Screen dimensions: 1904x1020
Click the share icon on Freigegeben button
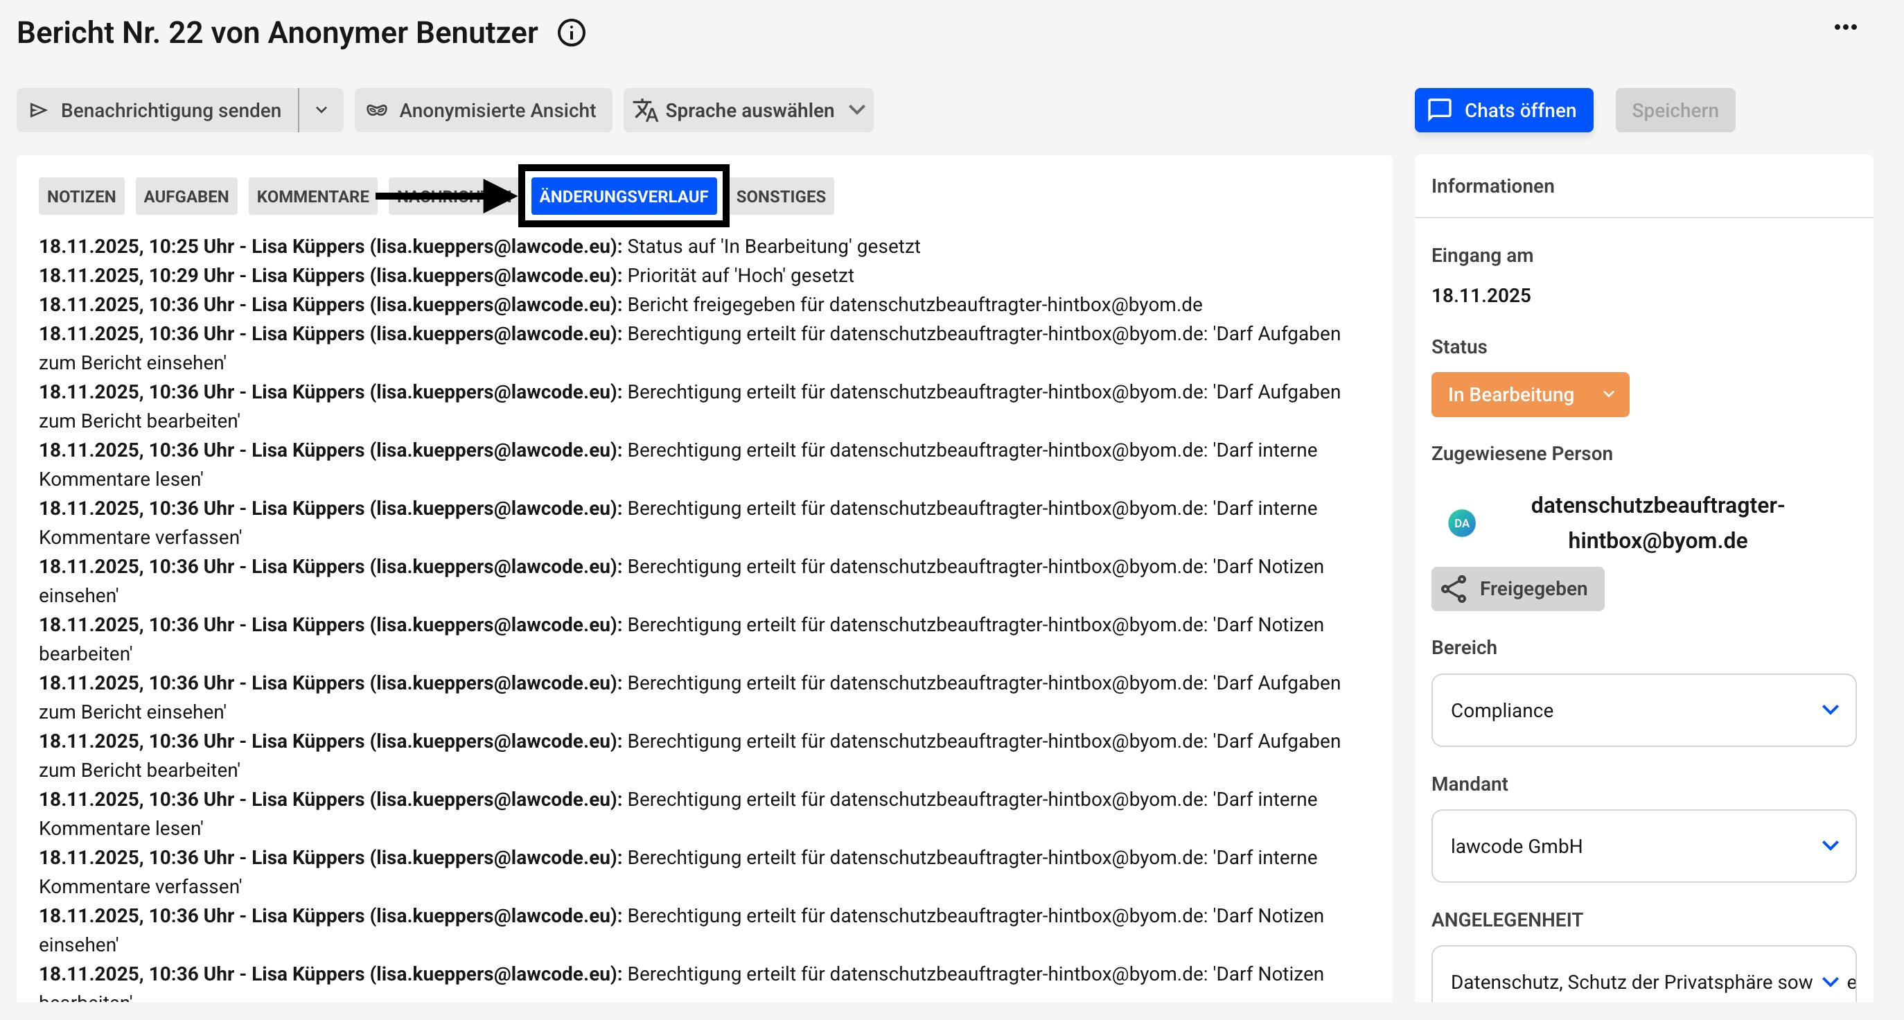pyautogui.click(x=1453, y=588)
